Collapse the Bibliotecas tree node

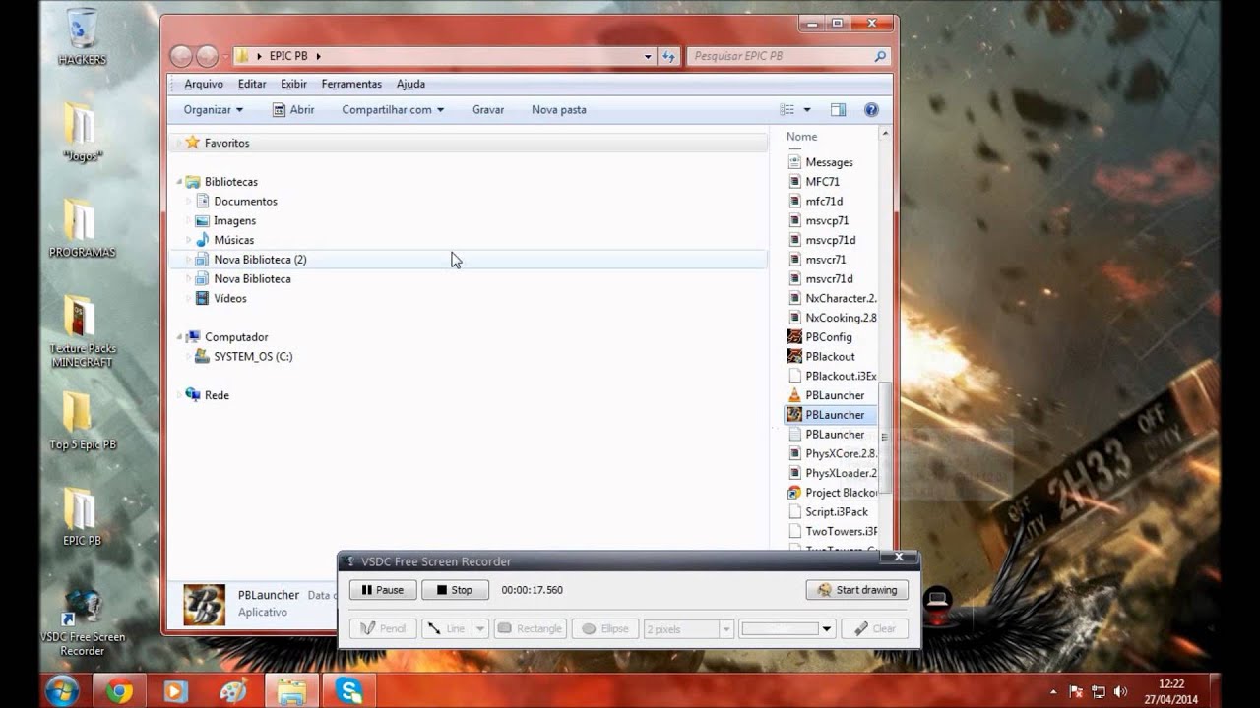[179, 182]
